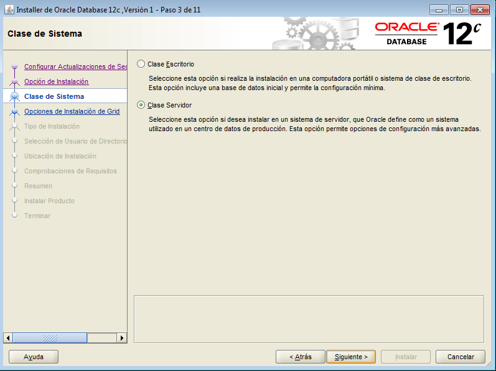Click the 'Instalar Producto' step text

[x=49, y=201]
